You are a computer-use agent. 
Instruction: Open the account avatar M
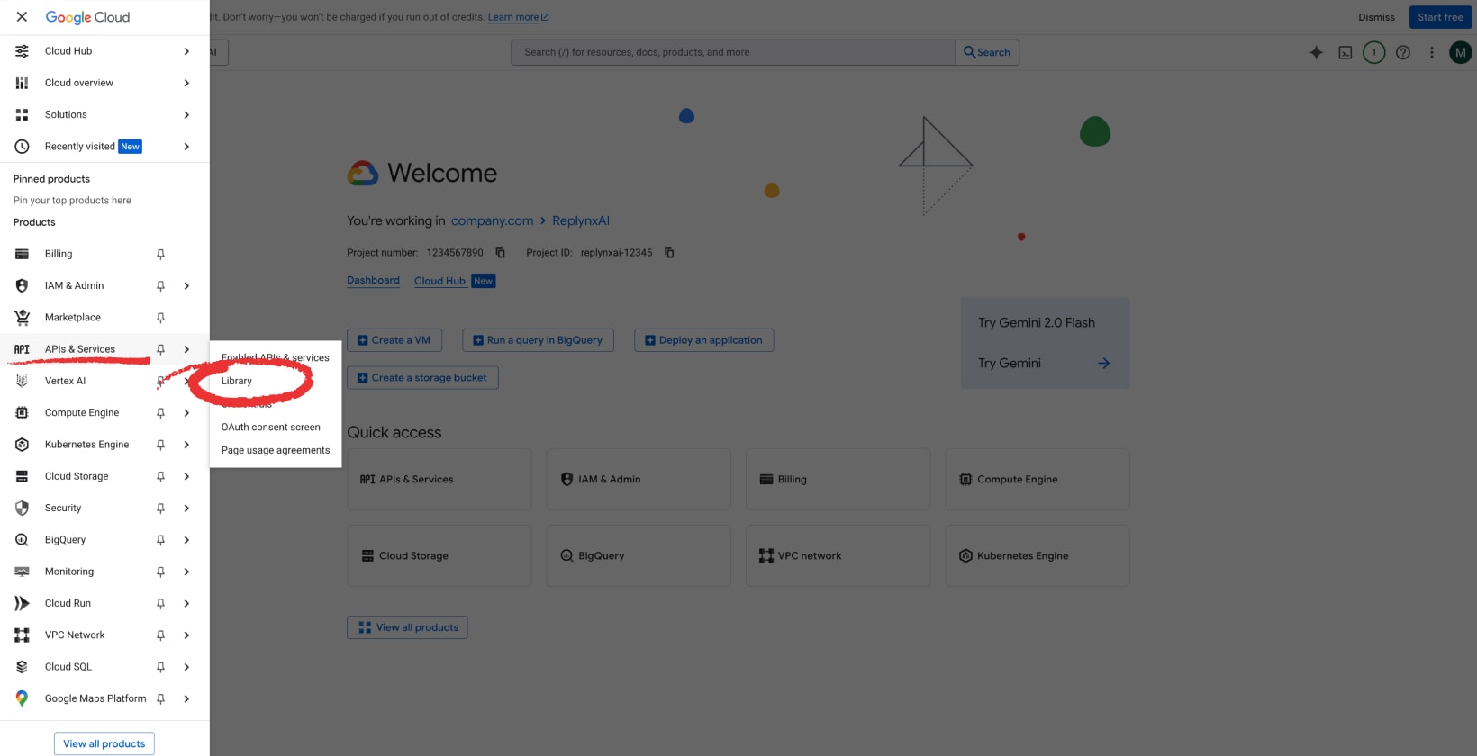point(1461,52)
